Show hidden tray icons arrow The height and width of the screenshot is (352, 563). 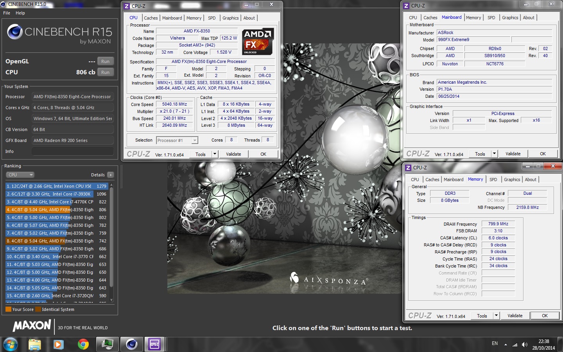pyautogui.click(x=506, y=345)
